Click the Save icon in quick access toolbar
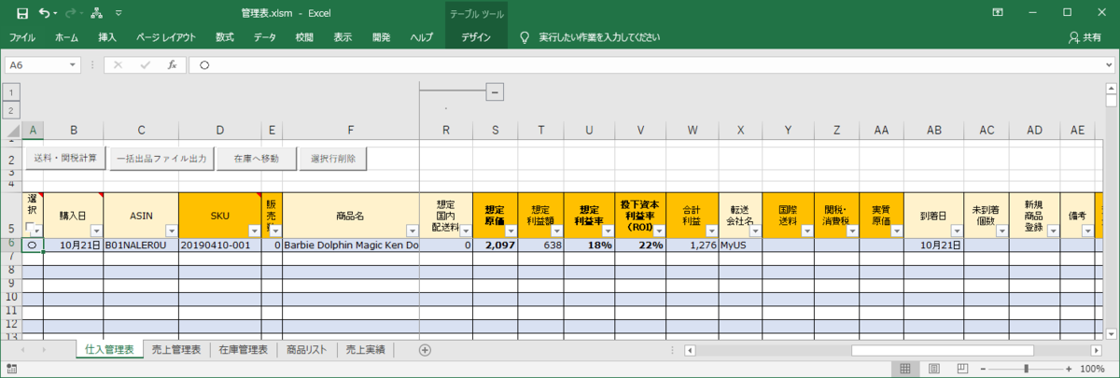 tap(22, 13)
